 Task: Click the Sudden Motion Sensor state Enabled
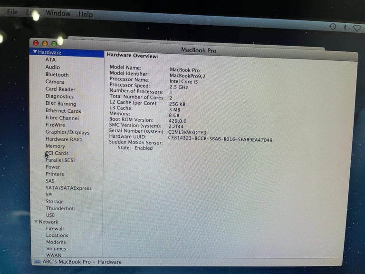pos(144,148)
